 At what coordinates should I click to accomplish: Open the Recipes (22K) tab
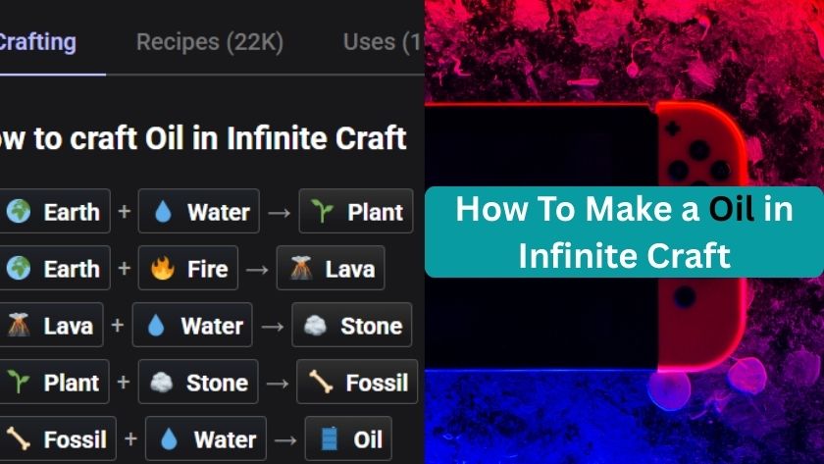210,42
